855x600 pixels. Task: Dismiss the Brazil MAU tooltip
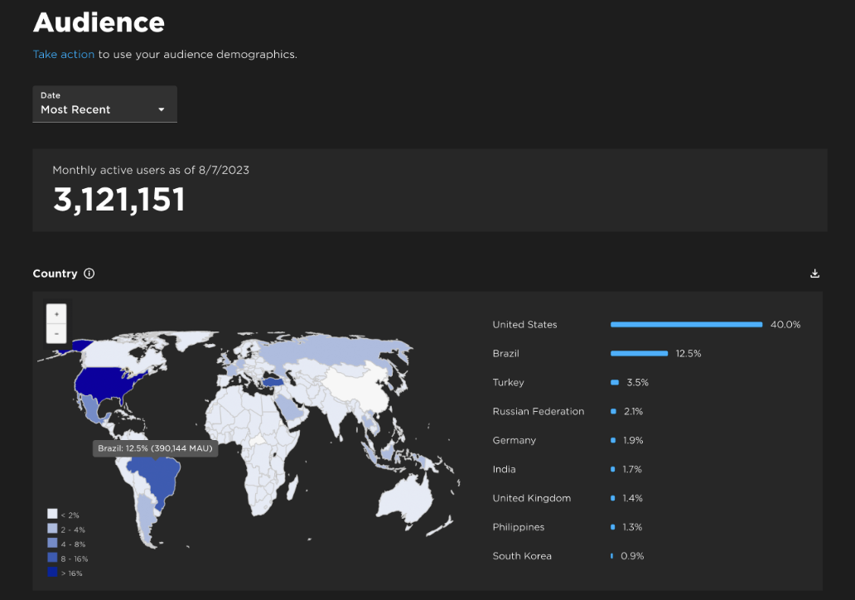(155, 448)
